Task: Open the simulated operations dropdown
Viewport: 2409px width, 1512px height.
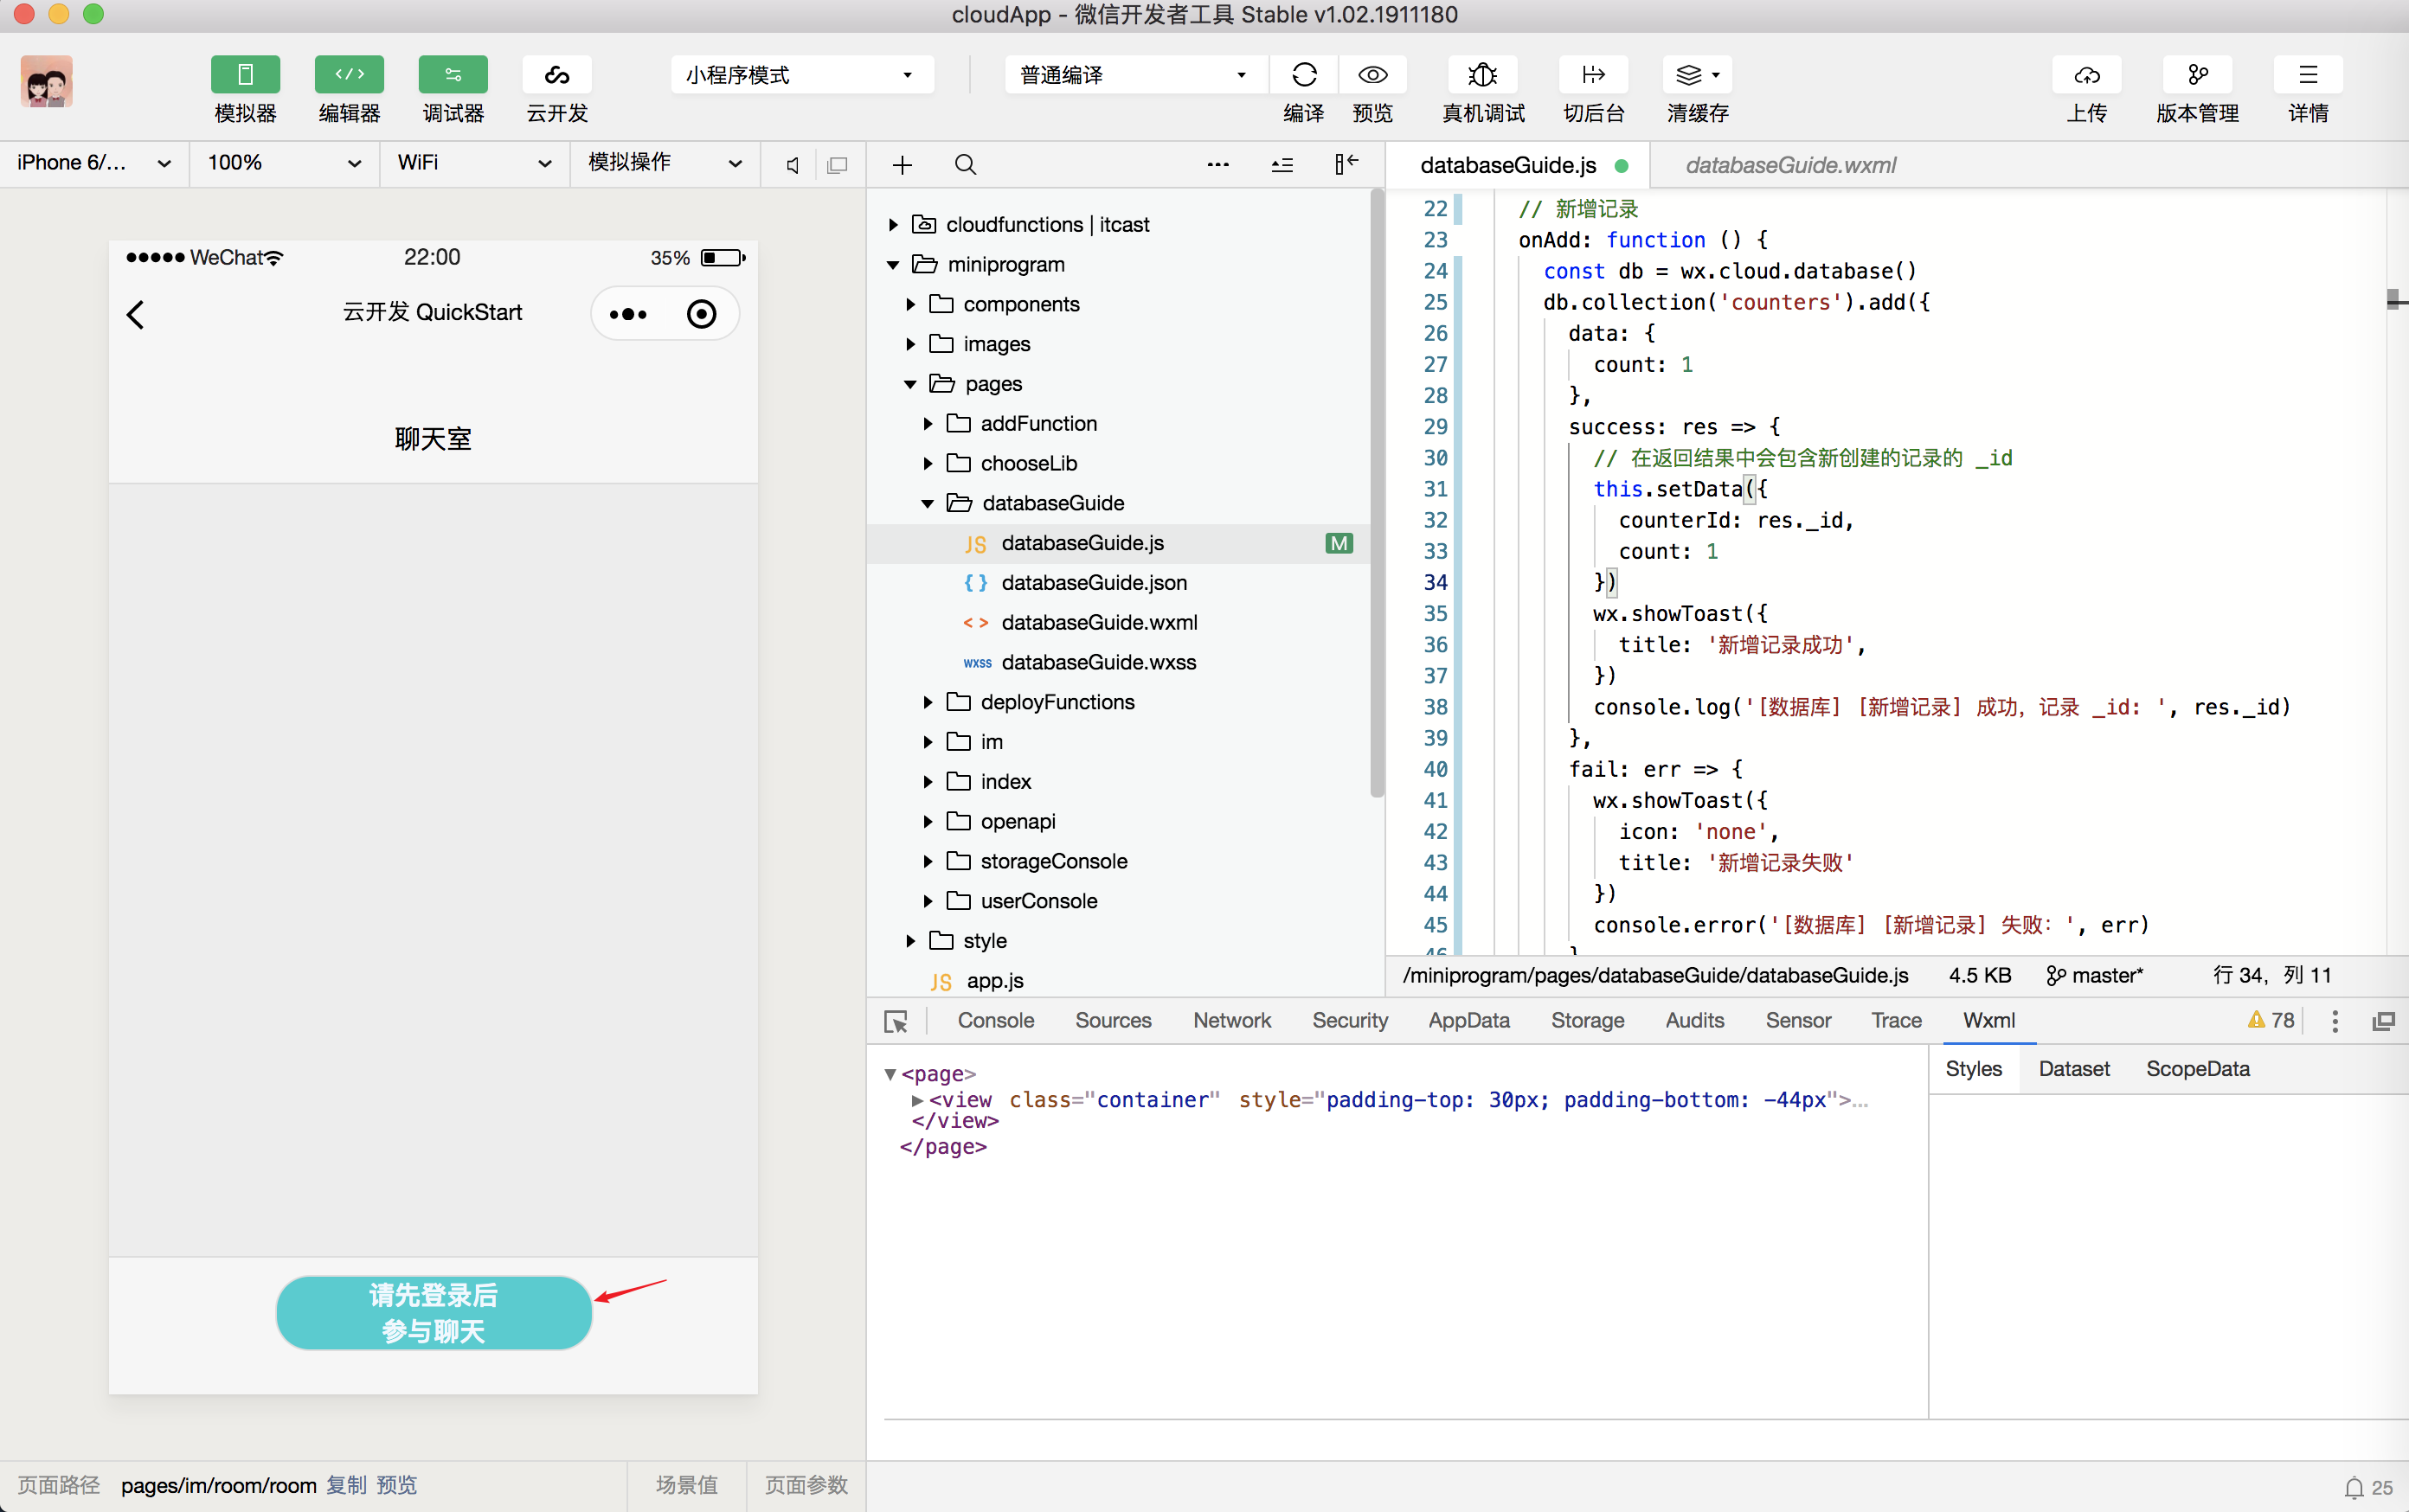Action: click(x=665, y=163)
